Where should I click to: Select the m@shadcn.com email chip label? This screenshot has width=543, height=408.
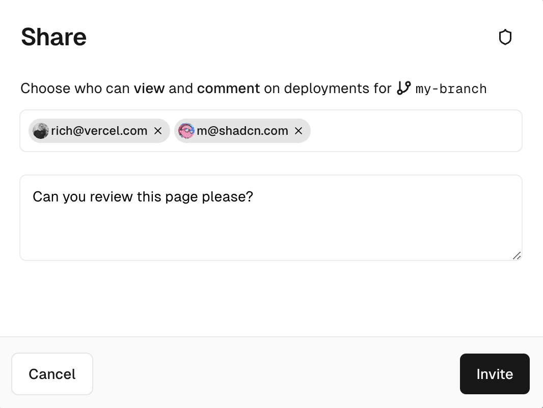242,131
